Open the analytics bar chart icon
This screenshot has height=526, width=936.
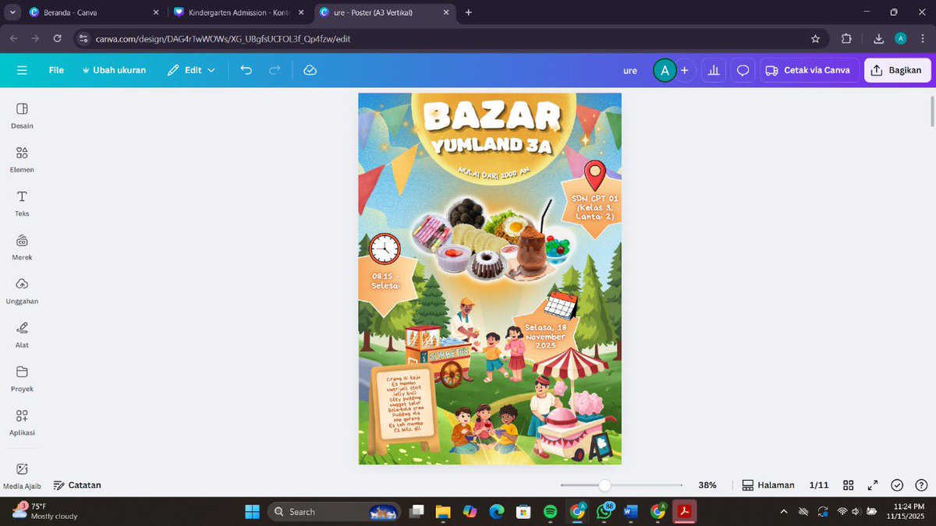[x=713, y=70]
